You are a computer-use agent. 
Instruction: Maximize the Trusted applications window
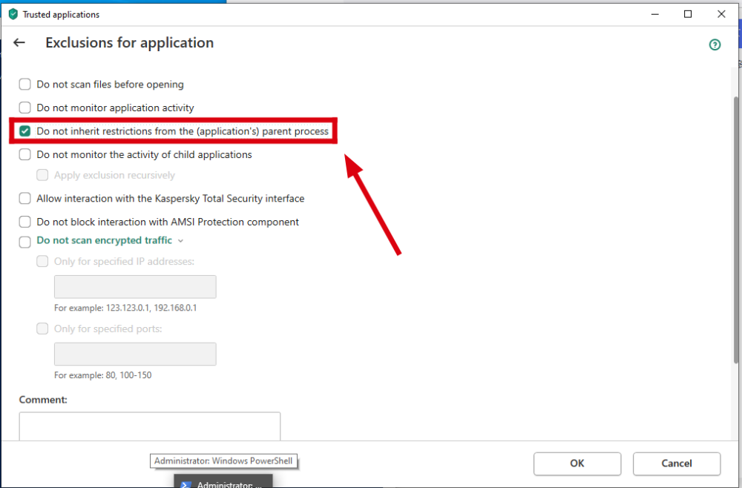coord(688,14)
